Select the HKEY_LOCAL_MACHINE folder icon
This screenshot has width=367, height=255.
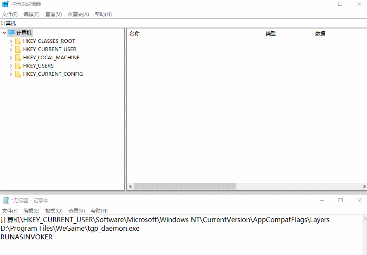(x=18, y=57)
